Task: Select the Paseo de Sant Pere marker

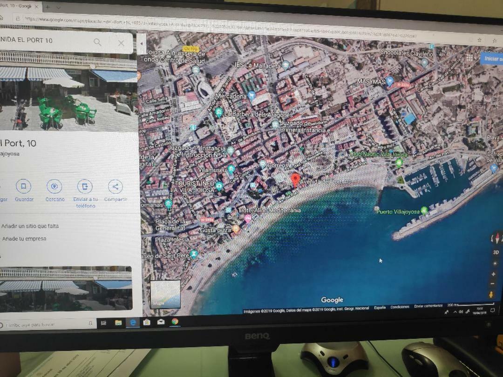Action: tap(193, 254)
